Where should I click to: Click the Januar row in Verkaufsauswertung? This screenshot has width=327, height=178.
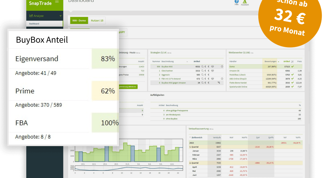pos(246,151)
